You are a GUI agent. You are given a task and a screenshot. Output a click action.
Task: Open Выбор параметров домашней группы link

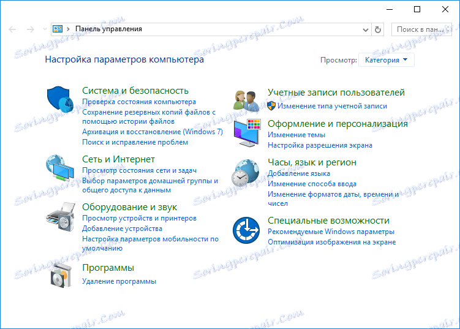click(x=150, y=185)
